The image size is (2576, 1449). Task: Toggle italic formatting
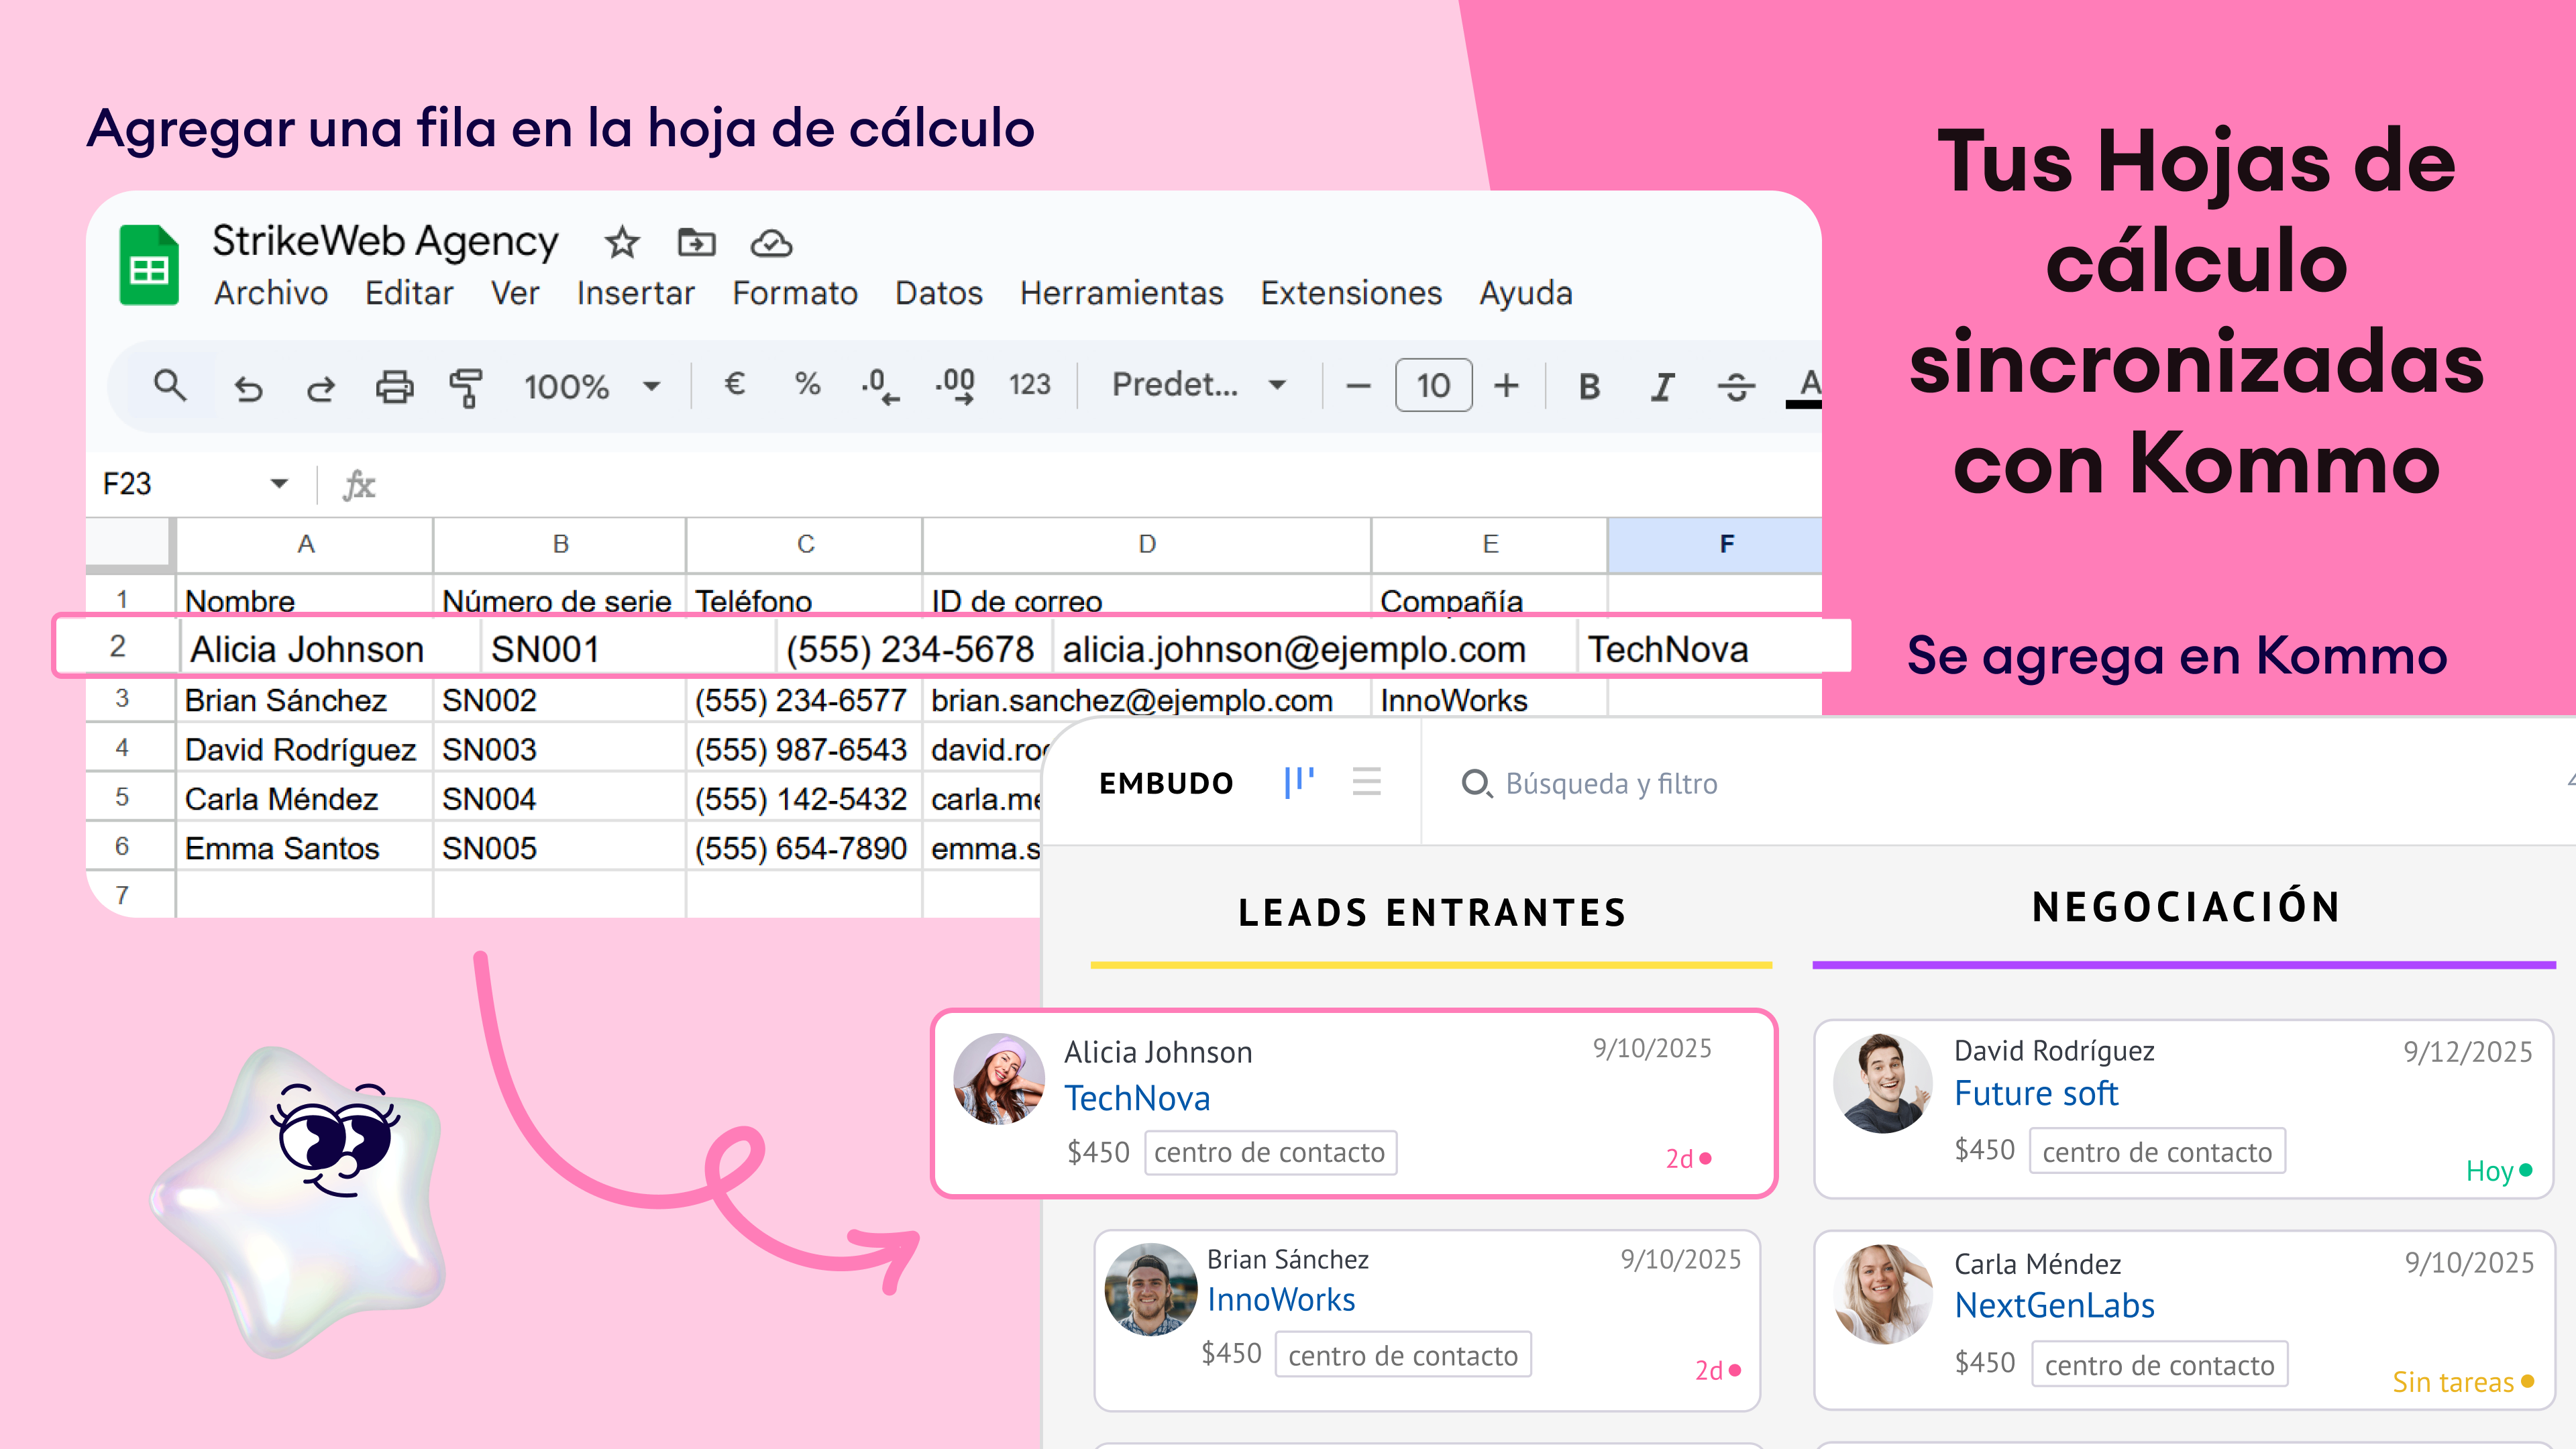pyautogui.click(x=1662, y=387)
